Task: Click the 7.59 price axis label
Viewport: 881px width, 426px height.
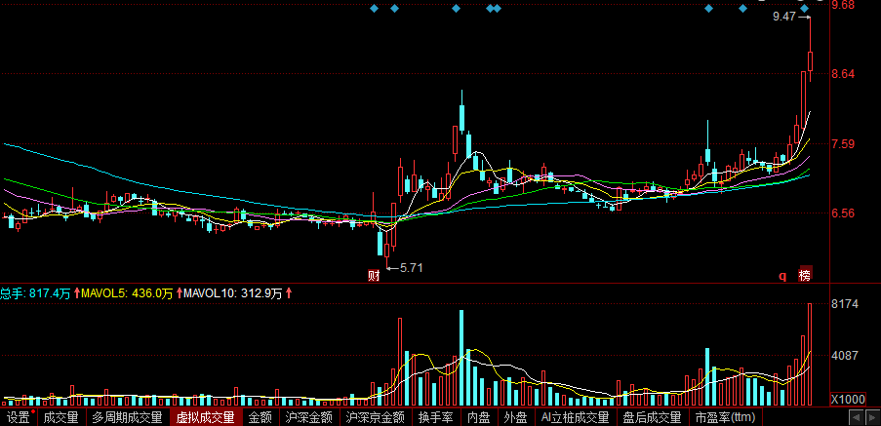Action: tap(843, 143)
